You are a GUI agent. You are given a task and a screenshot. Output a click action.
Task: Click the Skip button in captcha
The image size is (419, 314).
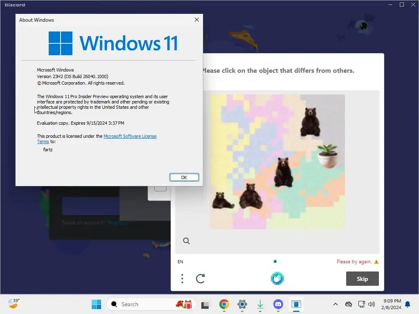(x=362, y=279)
